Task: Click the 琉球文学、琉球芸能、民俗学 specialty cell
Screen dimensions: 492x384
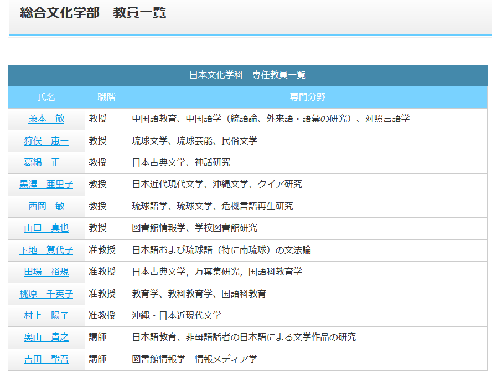Action: click(x=195, y=141)
